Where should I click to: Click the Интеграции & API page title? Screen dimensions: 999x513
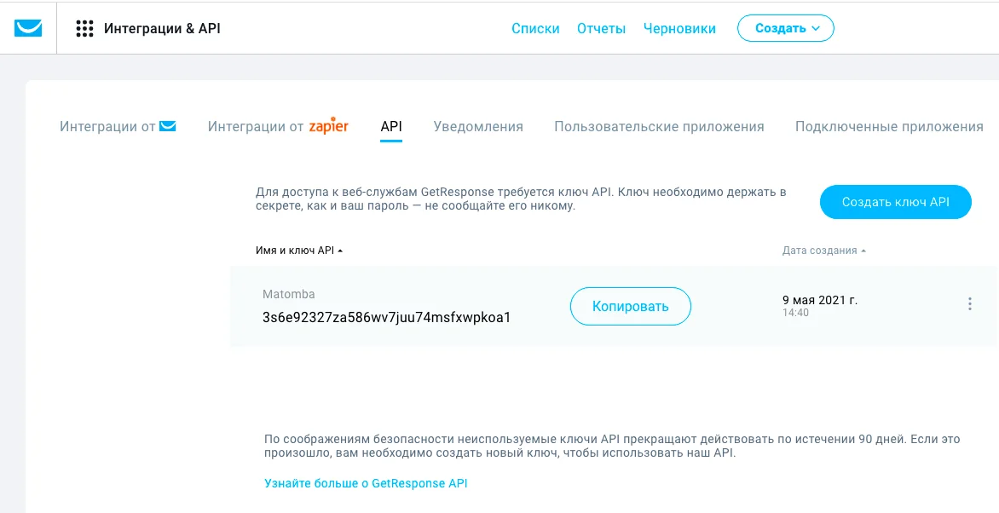tap(163, 29)
